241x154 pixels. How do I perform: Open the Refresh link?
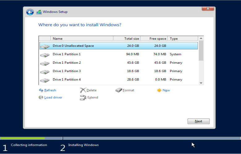pos(50,90)
